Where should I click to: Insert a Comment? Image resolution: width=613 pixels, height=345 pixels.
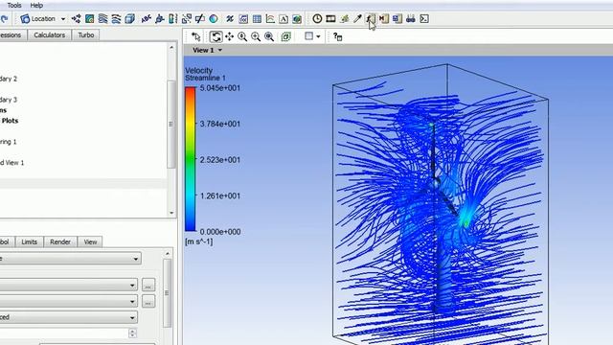coord(284,19)
